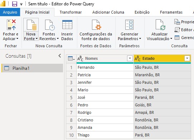Expand Gerenciar Parâmetros dropdown arrow
This screenshot has height=140, width=194.
click(x=140, y=39)
